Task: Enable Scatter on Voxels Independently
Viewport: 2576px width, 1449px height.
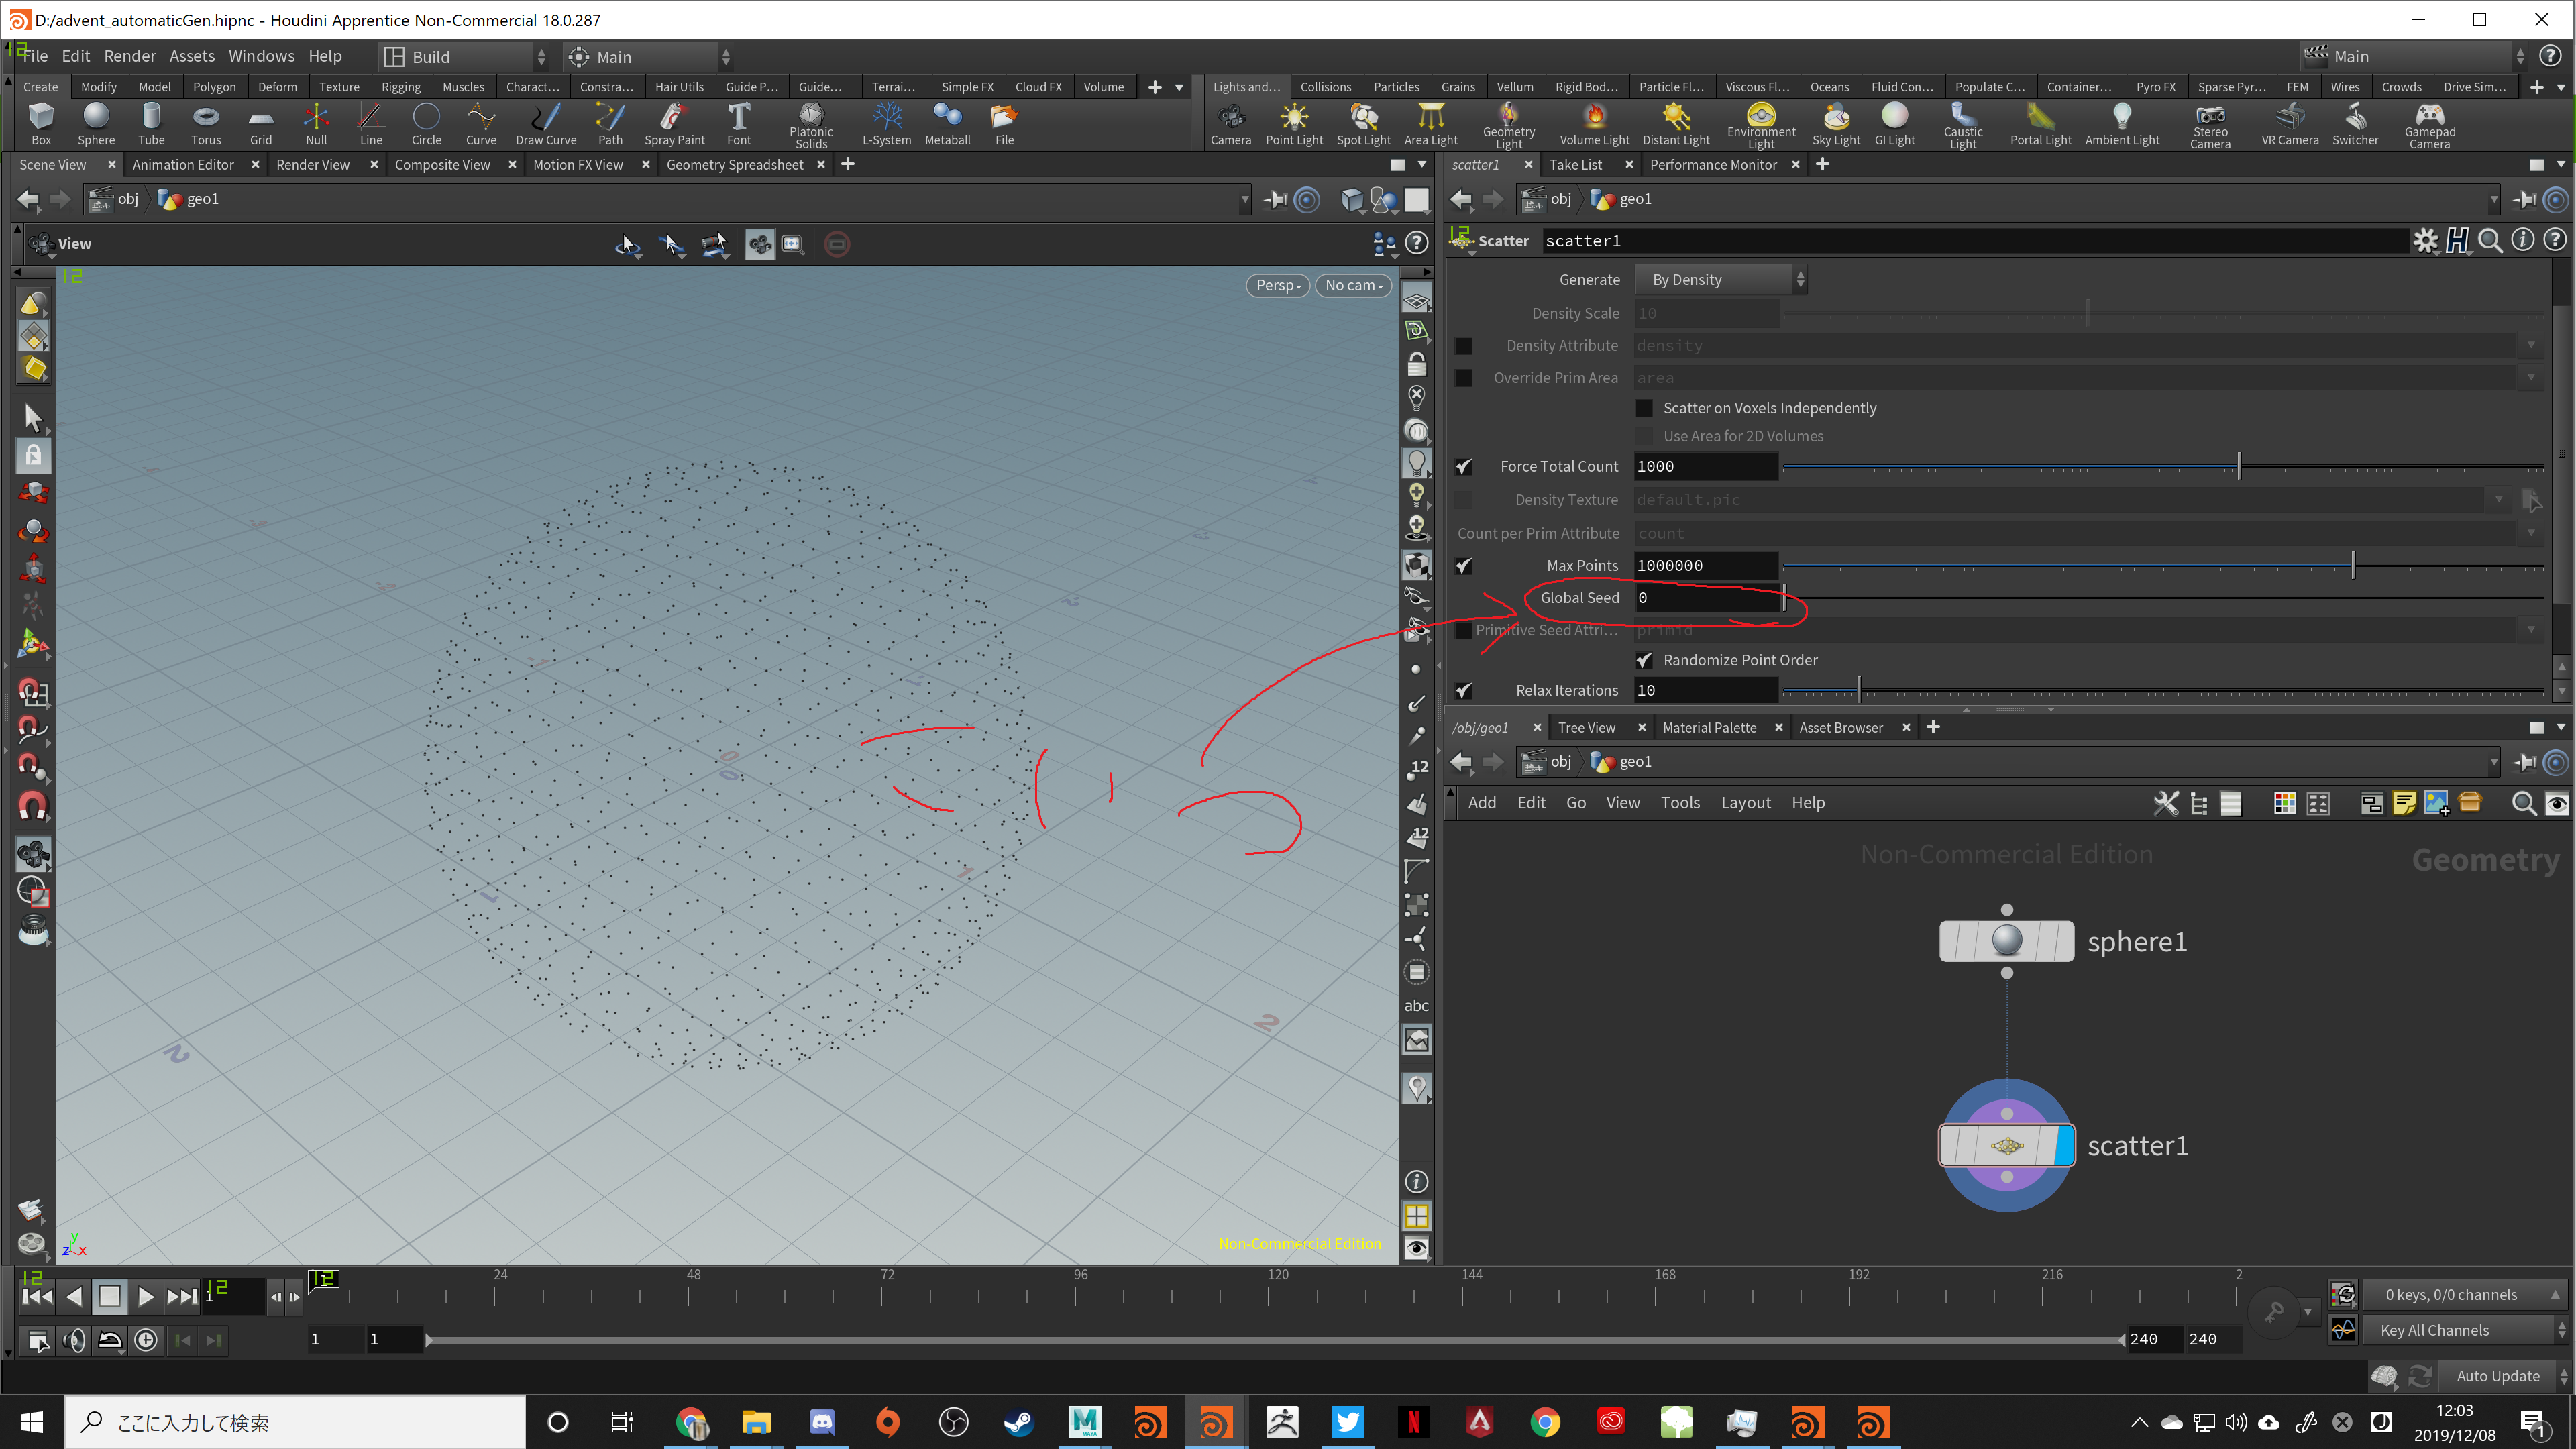Action: pyautogui.click(x=1644, y=408)
